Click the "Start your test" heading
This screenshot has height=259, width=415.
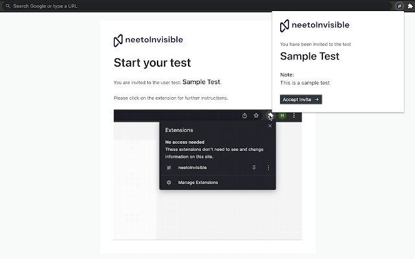[x=152, y=63]
